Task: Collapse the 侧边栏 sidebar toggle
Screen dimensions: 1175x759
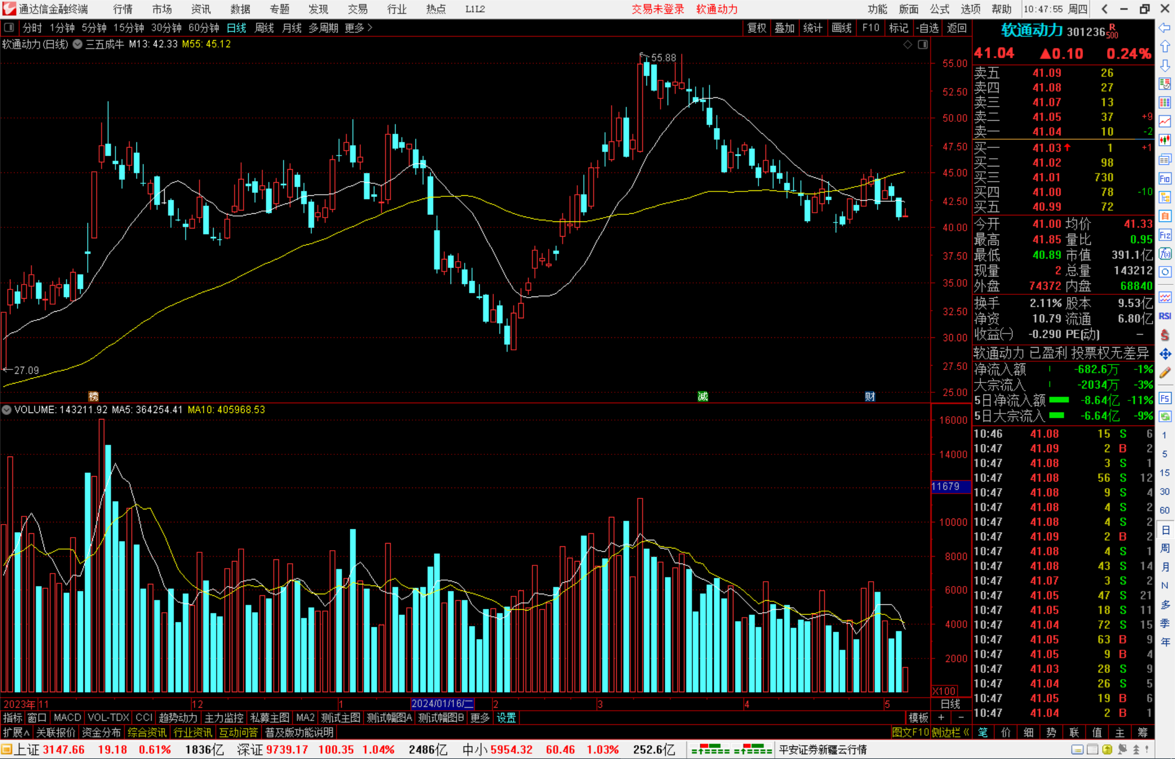Action: pyautogui.click(x=950, y=732)
